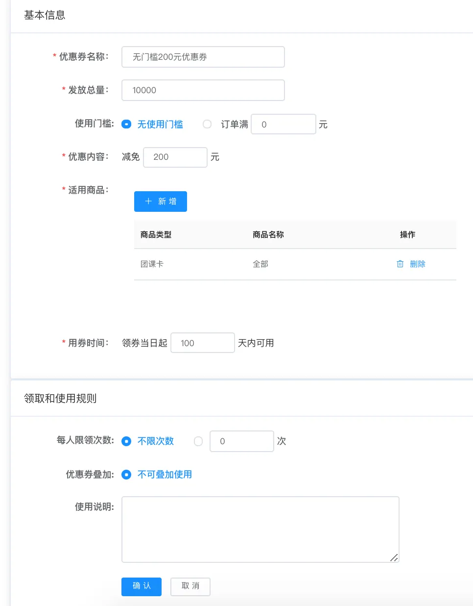Click the per-person claim limit count field
The height and width of the screenshot is (606, 473).
tap(241, 441)
